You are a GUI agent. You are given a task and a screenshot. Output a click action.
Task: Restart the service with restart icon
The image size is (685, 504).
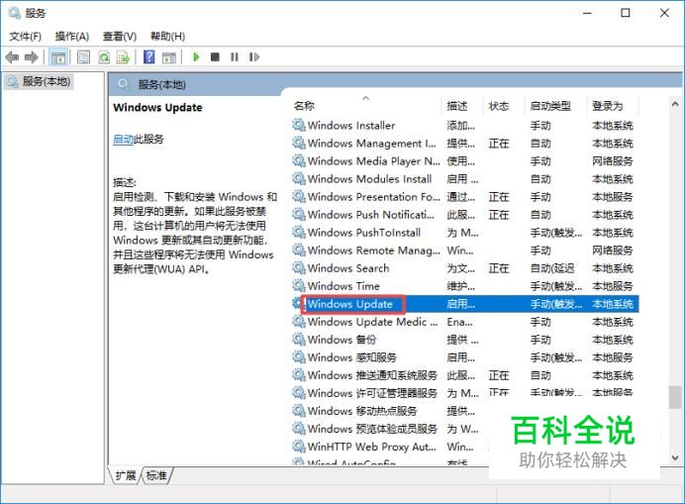click(x=254, y=56)
